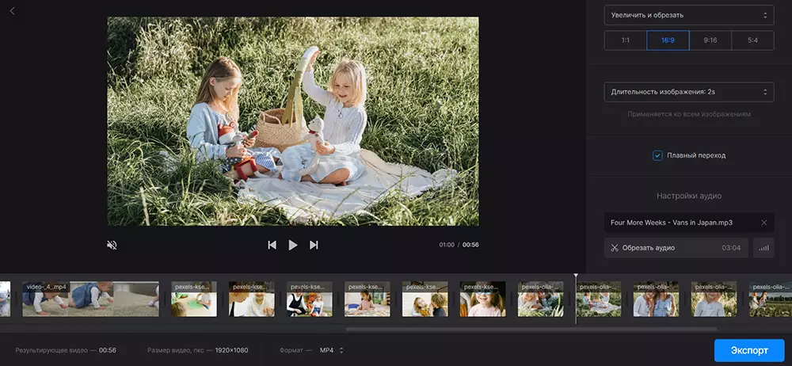
Task: Select the 16:9 aspect ratio
Action: (668, 40)
